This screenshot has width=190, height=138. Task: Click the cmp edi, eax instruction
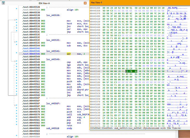coord(77,62)
